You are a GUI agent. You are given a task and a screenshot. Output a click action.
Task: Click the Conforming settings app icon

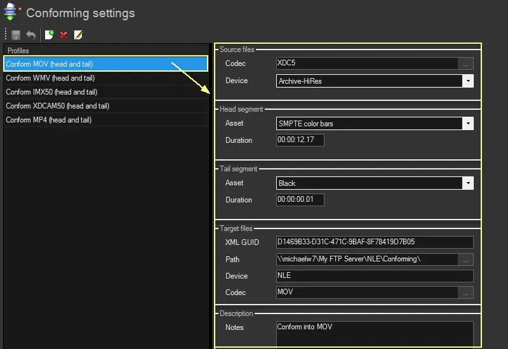click(x=11, y=11)
